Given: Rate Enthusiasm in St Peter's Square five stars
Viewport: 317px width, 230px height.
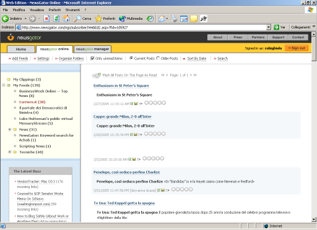Looking at the screenshot, I should [x=163, y=103].
